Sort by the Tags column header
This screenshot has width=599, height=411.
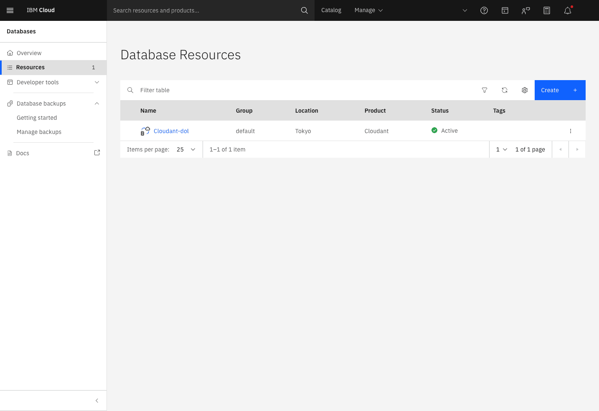pyautogui.click(x=499, y=111)
